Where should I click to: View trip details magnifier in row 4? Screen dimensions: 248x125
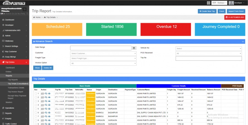[46, 105]
